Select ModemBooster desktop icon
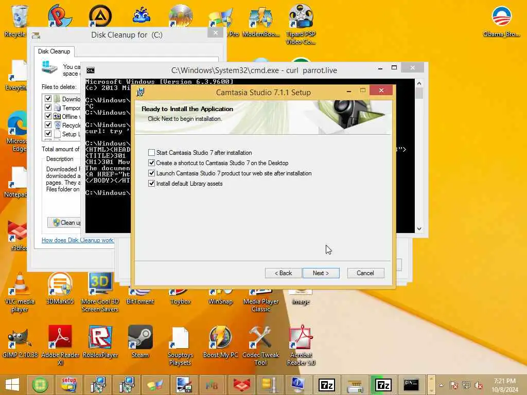 [261, 21]
